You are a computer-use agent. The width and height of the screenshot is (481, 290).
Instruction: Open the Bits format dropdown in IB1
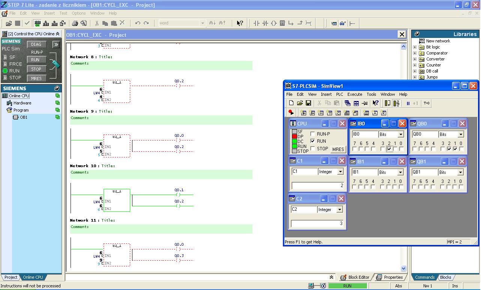click(401, 172)
